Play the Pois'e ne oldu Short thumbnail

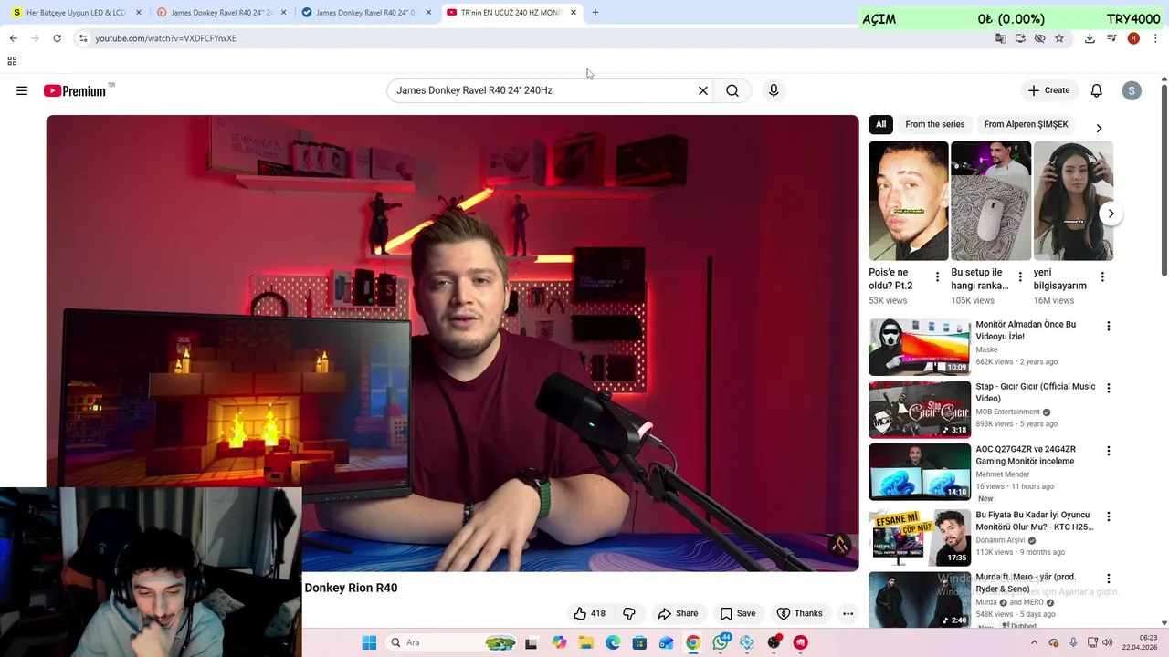pos(908,201)
